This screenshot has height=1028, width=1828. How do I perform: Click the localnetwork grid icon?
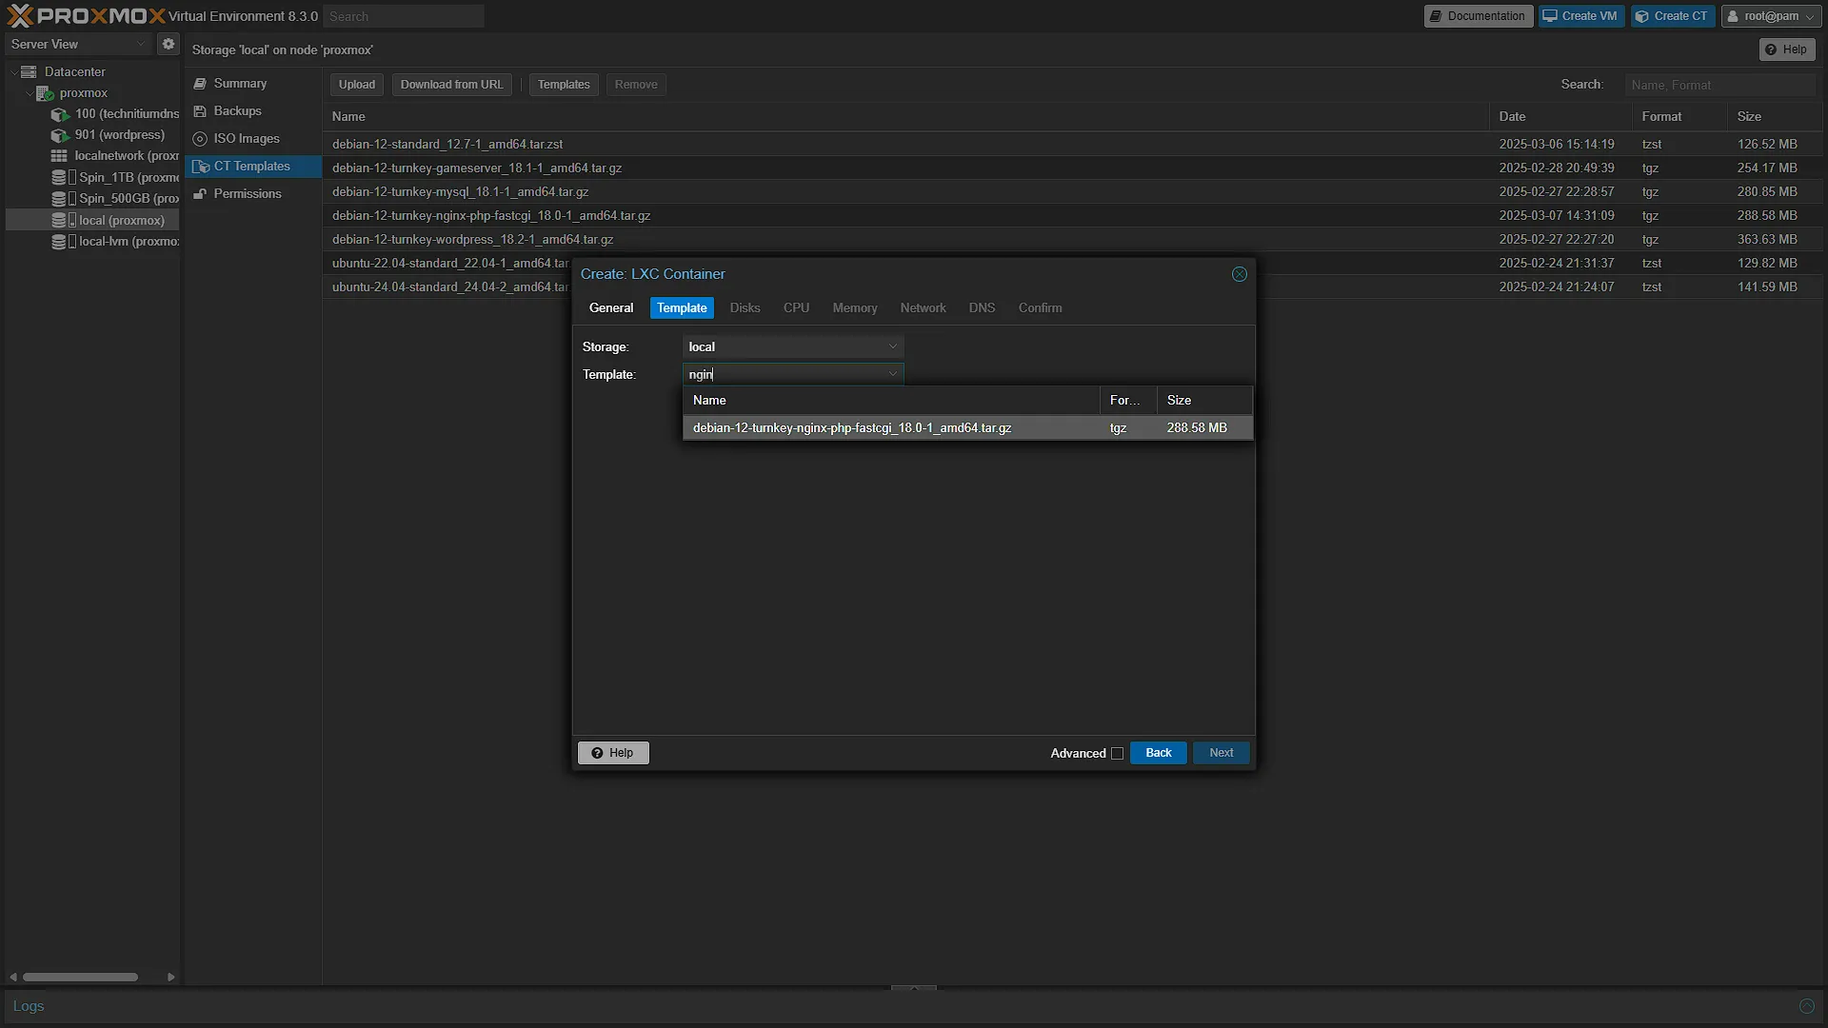click(59, 156)
